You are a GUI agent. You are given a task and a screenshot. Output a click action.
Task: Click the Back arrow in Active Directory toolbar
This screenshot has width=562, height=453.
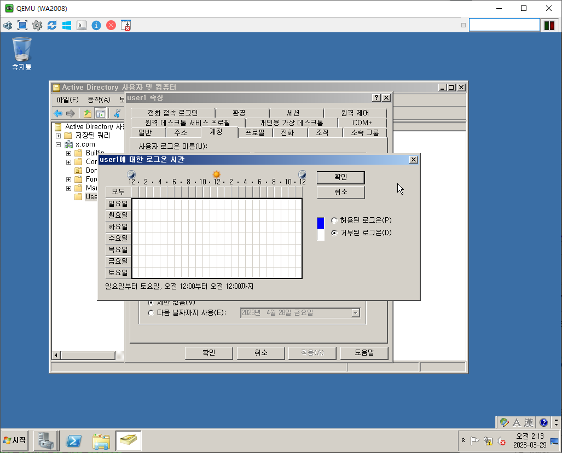point(58,114)
